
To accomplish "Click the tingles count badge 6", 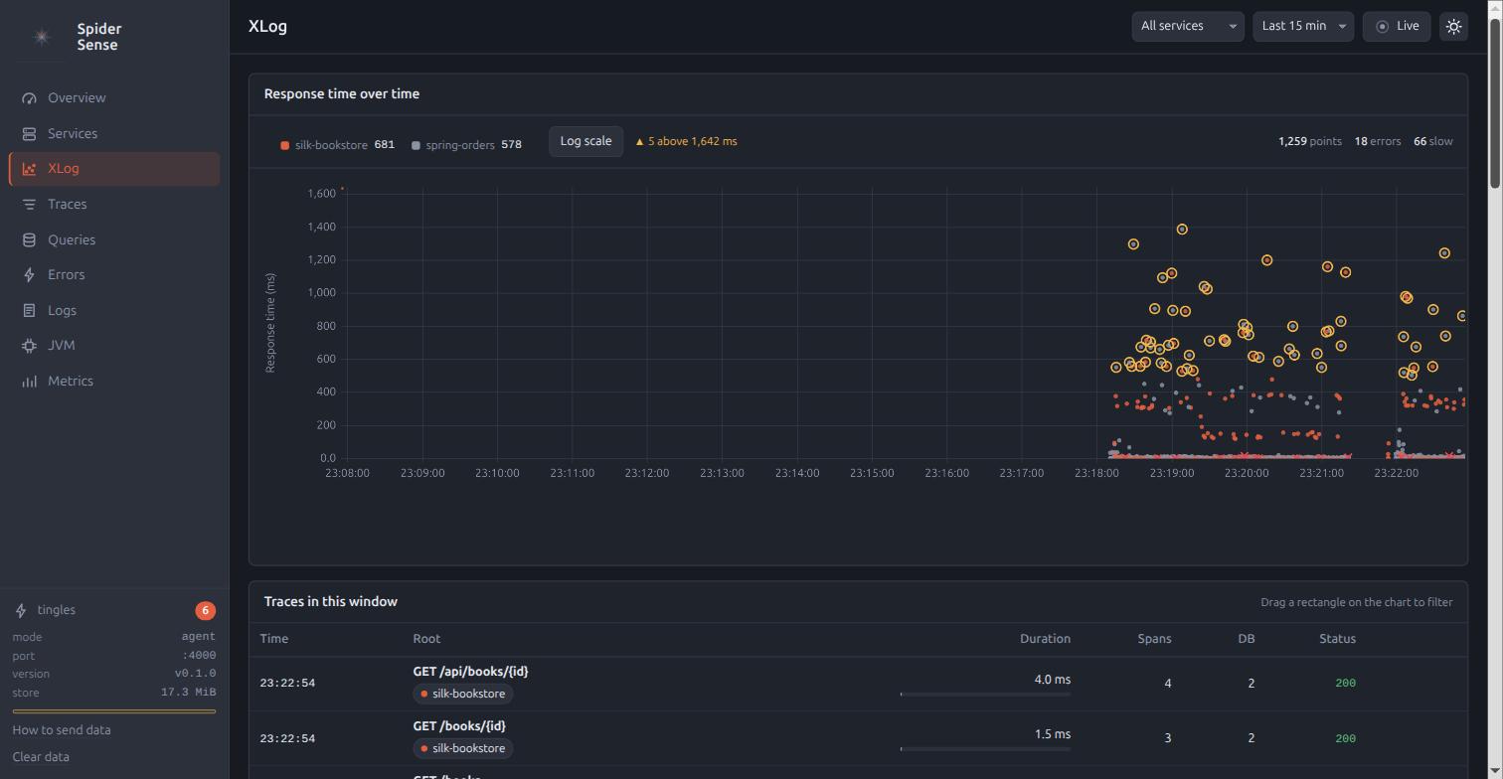I will pos(205,610).
